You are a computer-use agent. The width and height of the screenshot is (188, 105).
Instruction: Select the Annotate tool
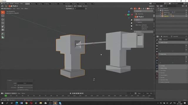(x=3, y=34)
